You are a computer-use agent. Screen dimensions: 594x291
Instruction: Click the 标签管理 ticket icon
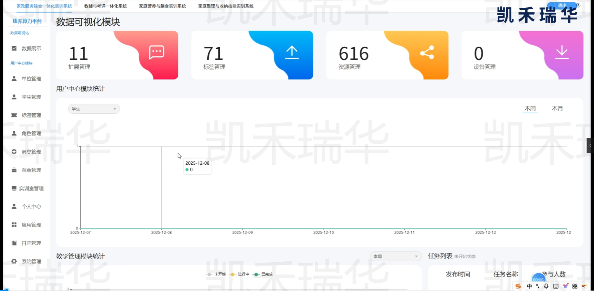click(x=14, y=115)
